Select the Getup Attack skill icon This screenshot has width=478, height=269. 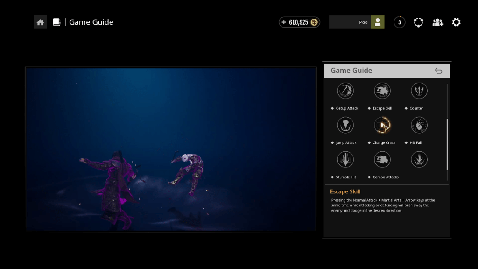tap(345, 91)
